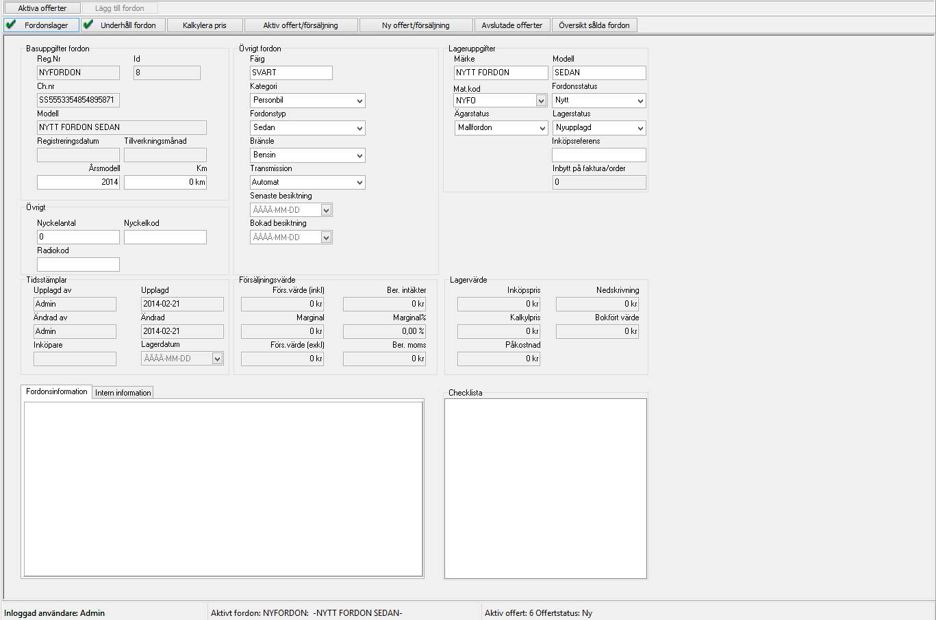
Task: Click the Upplagd date field 2014-02-21
Action: pyautogui.click(x=182, y=304)
